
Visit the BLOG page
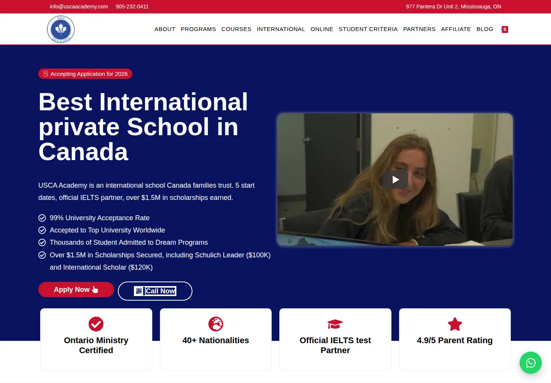click(485, 29)
